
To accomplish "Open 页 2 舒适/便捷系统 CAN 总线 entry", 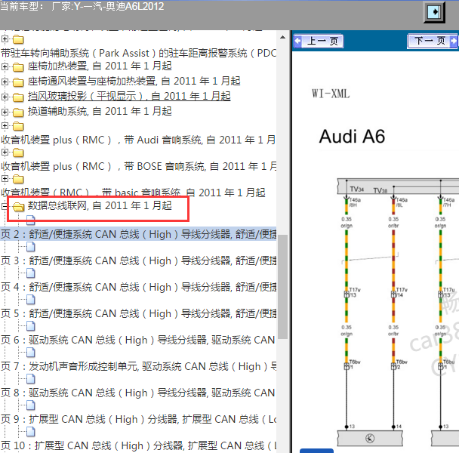I will 138,234.
